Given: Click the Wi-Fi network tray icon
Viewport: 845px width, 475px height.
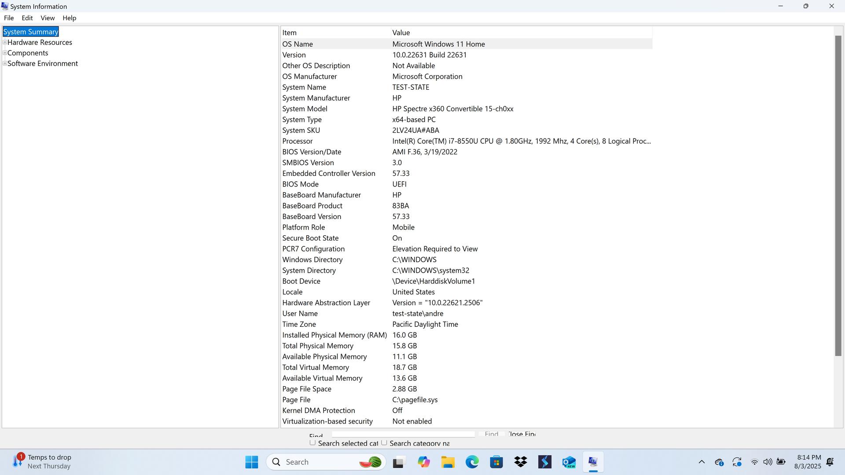Looking at the screenshot, I should click(754, 462).
